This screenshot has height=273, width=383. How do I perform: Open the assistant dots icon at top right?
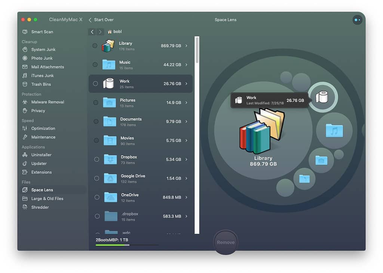[x=357, y=20]
